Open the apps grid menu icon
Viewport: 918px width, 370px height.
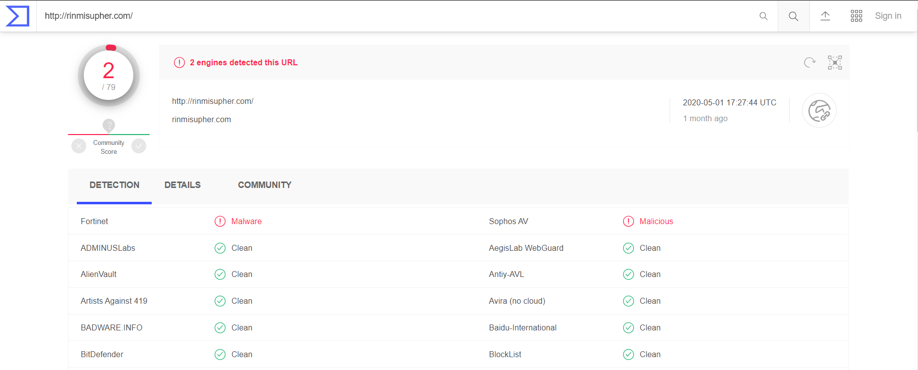click(x=857, y=16)
